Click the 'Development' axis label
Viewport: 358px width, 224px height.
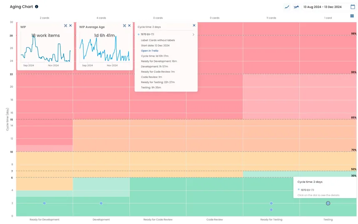[101, 220]
